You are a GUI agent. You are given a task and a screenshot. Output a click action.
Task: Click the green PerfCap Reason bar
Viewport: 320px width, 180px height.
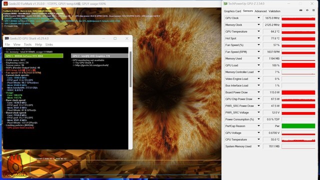[x=298, y=126]
